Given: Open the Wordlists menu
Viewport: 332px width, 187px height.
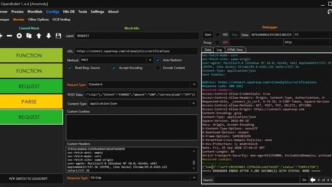Looking at the screenshot, I should tap(35, 11).
